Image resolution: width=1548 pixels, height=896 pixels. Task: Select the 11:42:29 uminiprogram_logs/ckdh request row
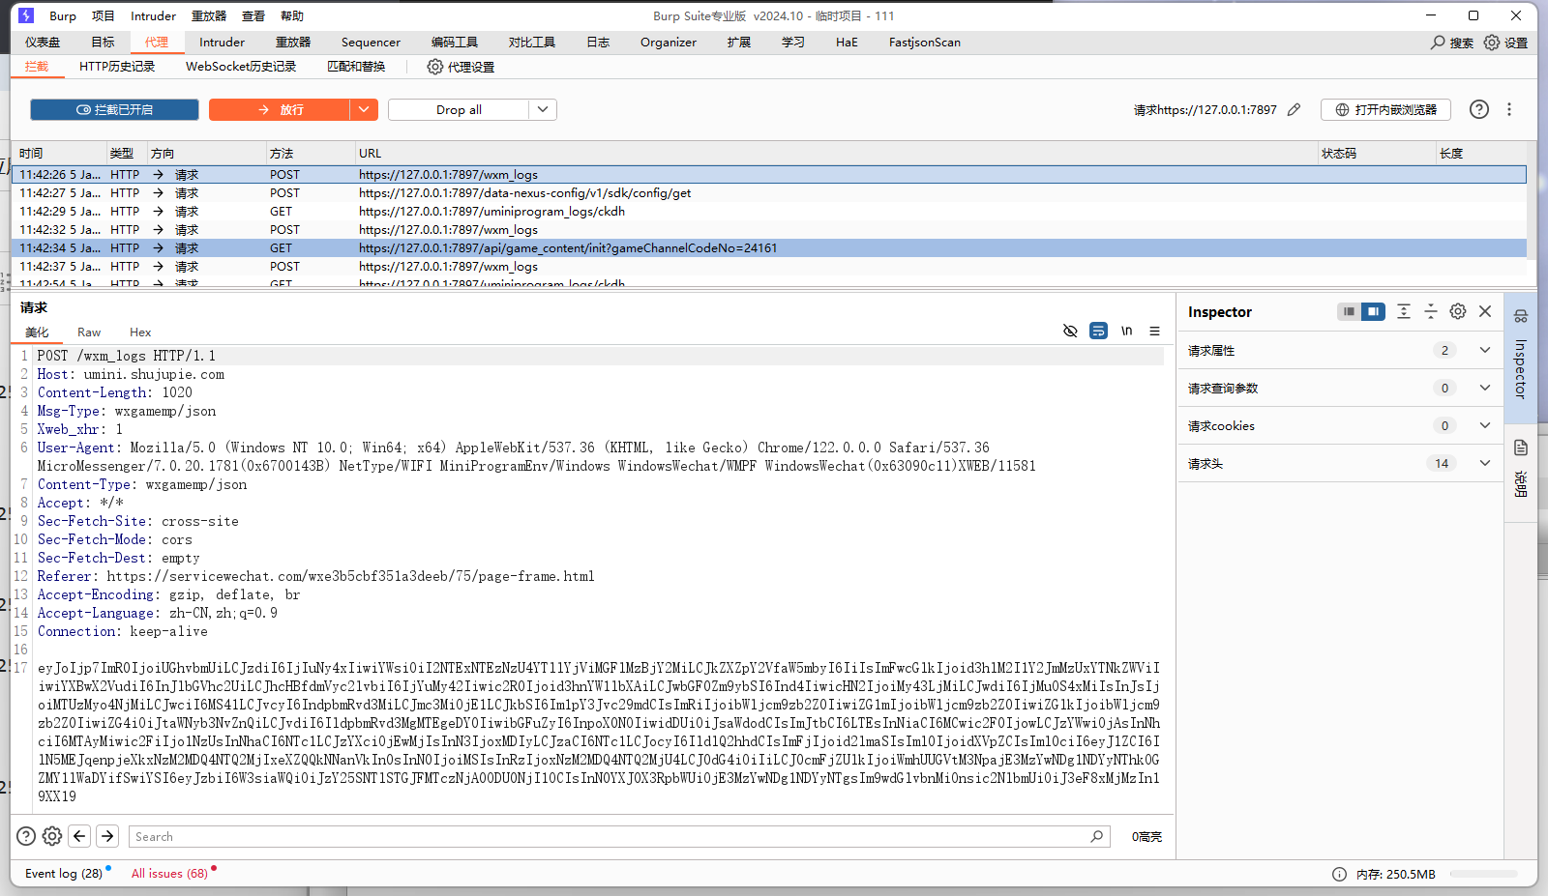(x=769, y=212)
